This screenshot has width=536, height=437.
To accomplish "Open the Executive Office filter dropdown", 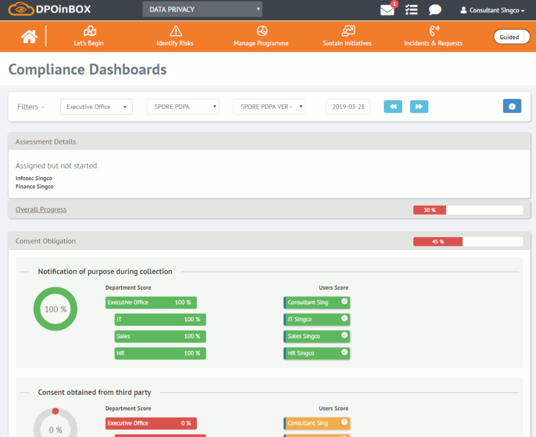I will pos(96,107).
